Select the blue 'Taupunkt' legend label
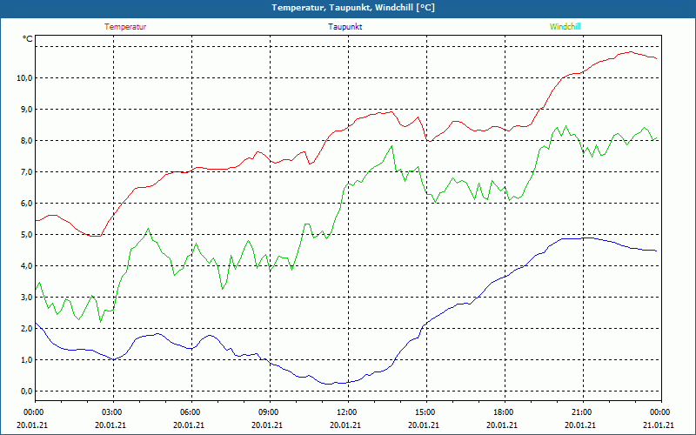 coord(345,27)
